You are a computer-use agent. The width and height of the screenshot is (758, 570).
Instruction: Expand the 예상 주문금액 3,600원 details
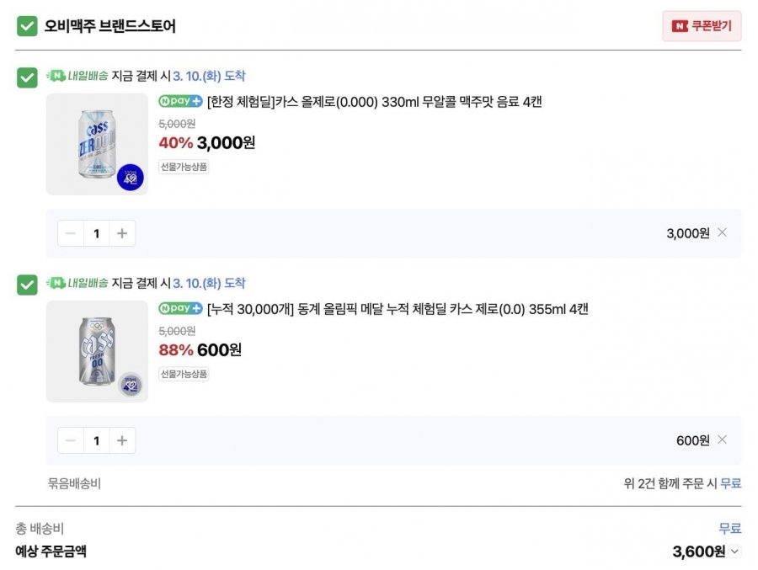pyautogui.click(x=735, y=552)
